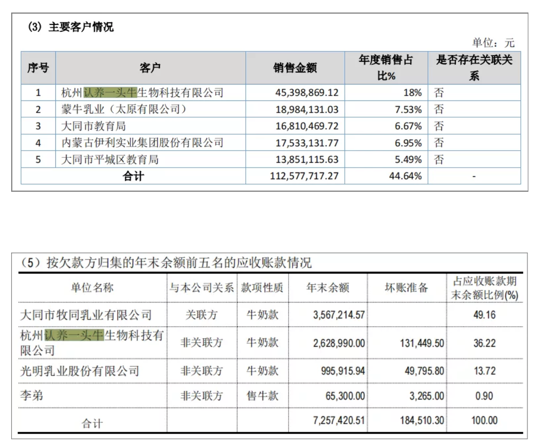Click the '坏账准备' column header
The height and width of the screenshot is (447, 536).
point(406,287)
